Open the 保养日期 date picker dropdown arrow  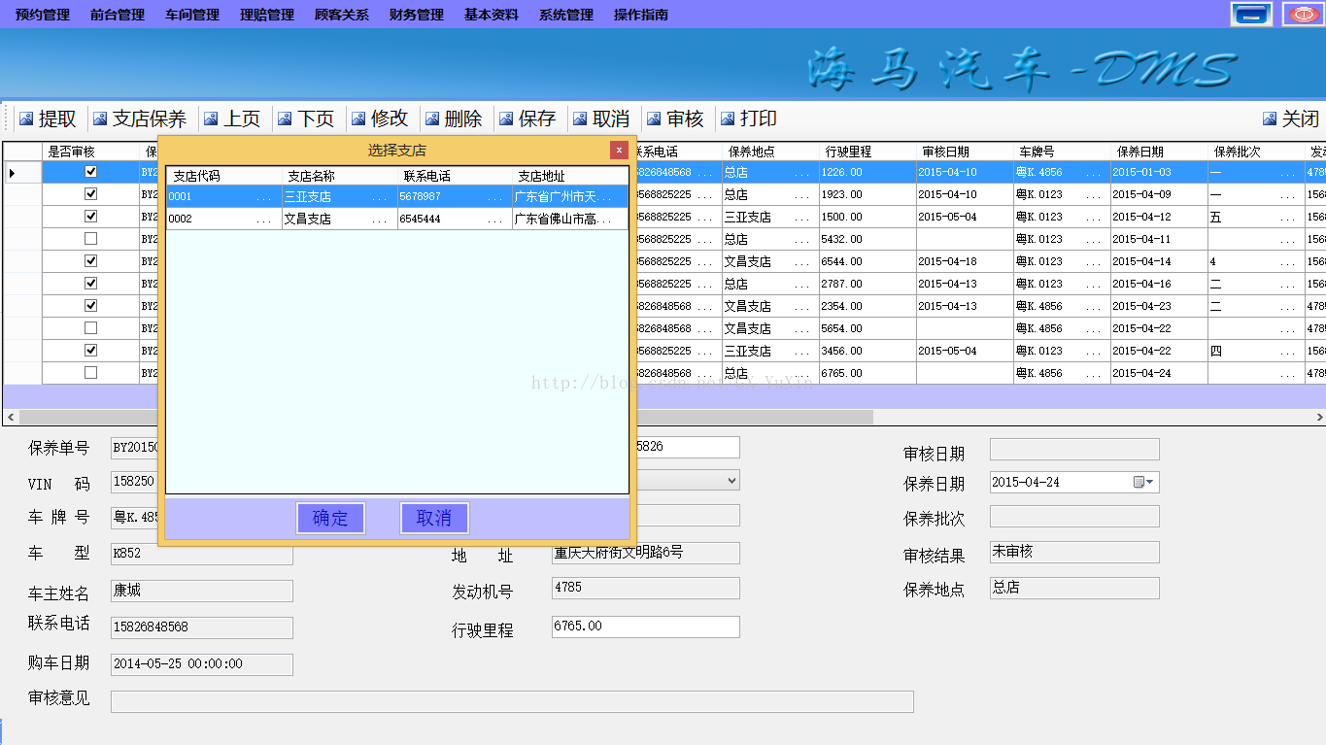[x=1151, y=482]
